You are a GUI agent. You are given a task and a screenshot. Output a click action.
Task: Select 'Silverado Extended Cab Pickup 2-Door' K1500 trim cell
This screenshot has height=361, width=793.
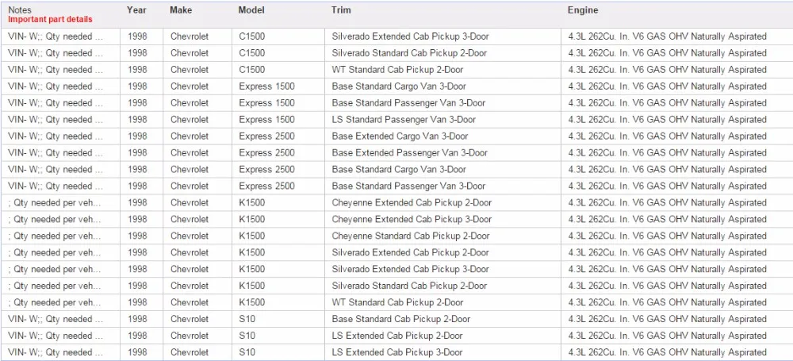410,252
